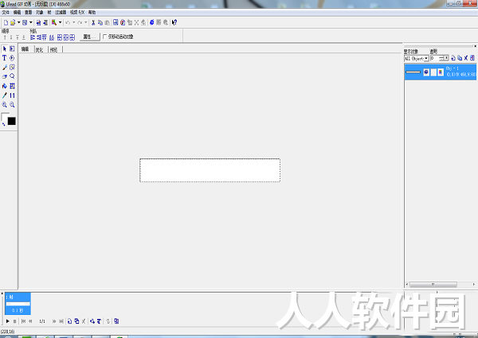Toggle lock box for Obj-1
Viewport: 478px width, 338px height.
(433, 72)
